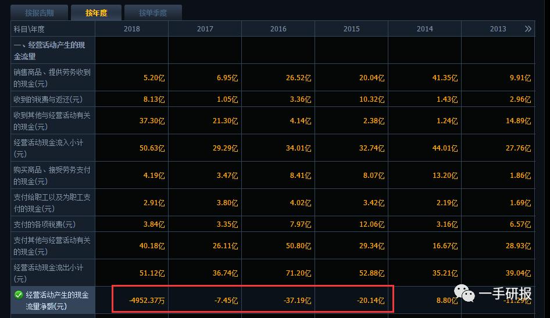Click row label 销售商品、提供劳务收到的现金
The width and height of the screenshot is (550, 318).
click(53, 77)
